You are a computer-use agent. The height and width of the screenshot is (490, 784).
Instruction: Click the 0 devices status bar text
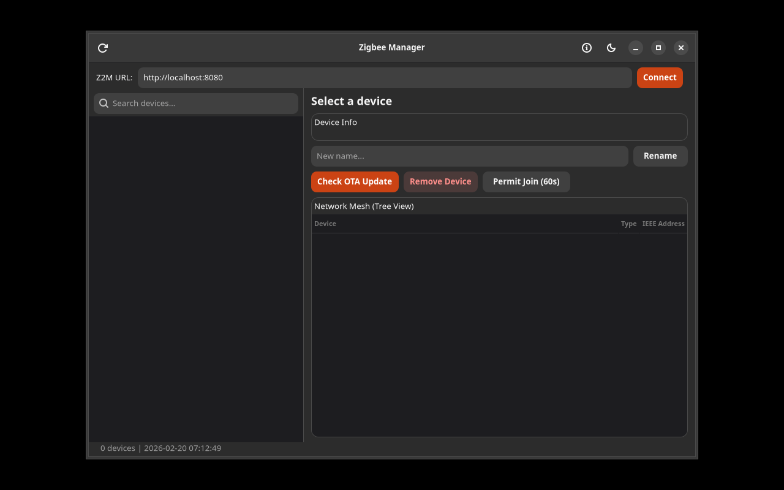tap(118, 448)
